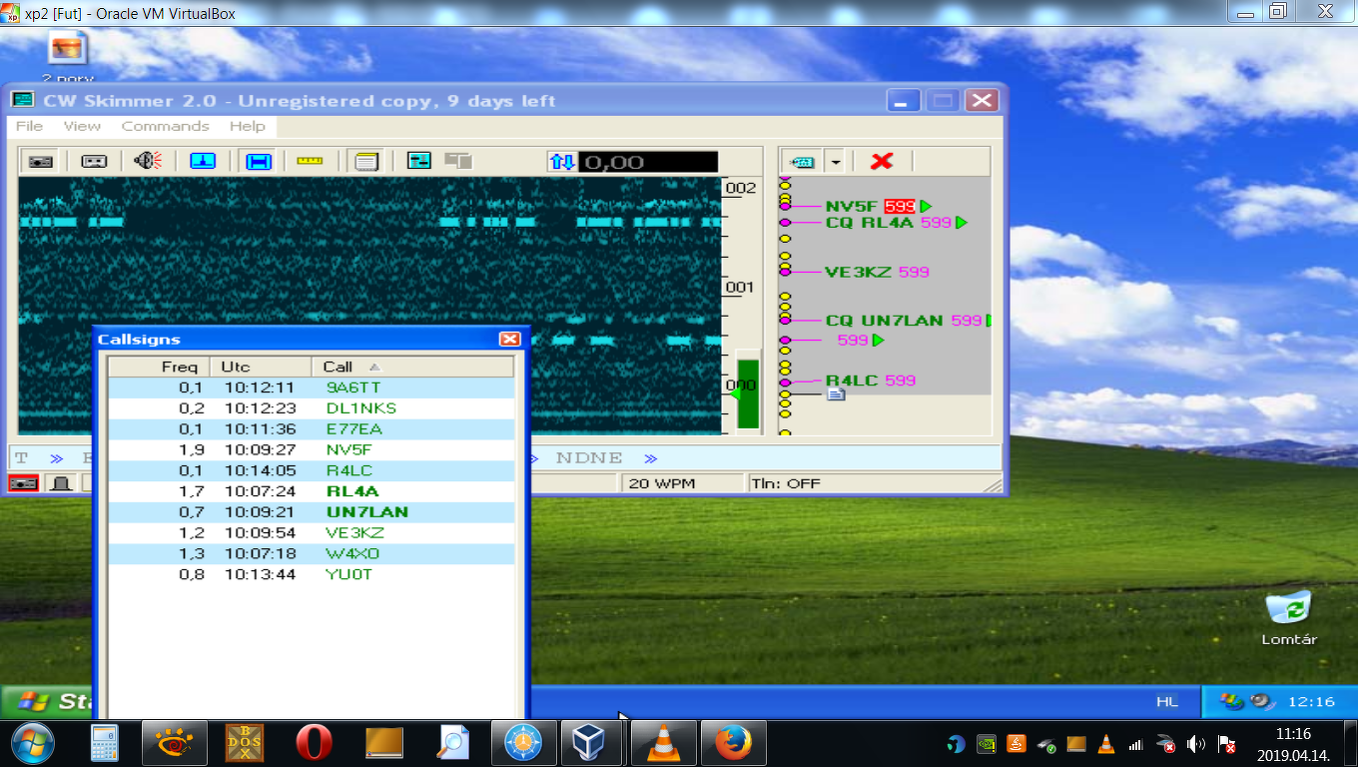Click the green signal level meter bar
The width and height of the screenshot is (1358, 767).
pos(748,394)
